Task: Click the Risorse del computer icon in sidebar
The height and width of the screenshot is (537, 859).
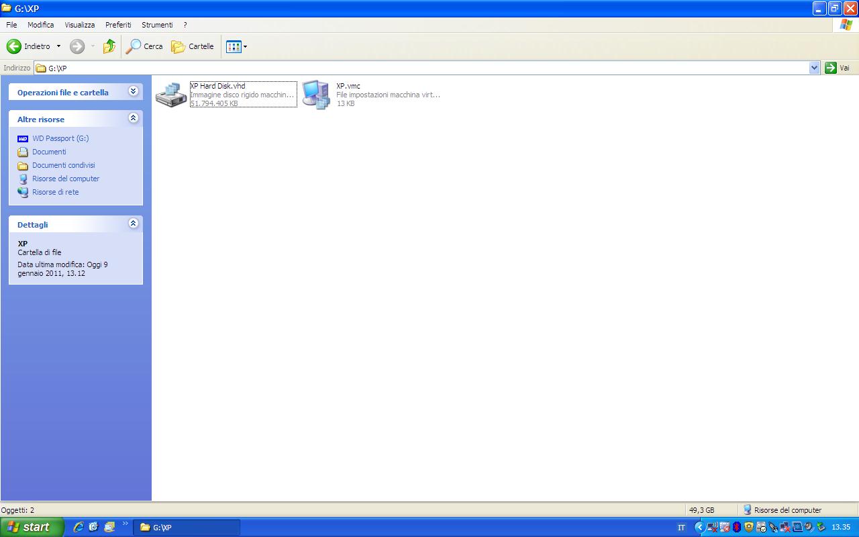Action: click(23, 179)
